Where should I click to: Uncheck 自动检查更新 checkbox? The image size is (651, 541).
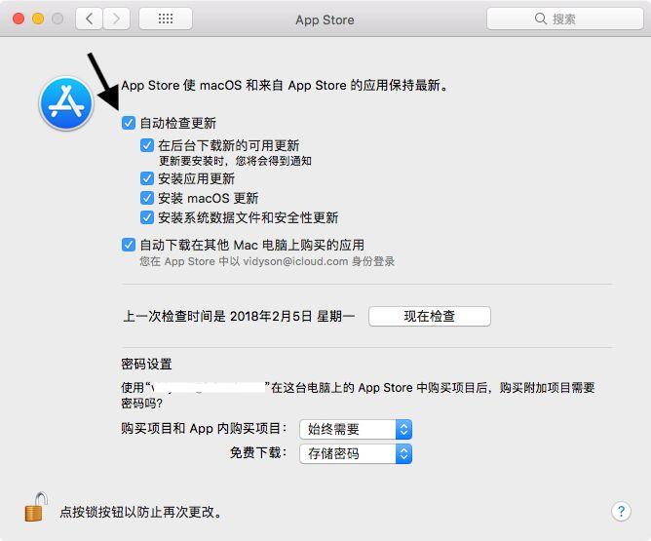129,123
